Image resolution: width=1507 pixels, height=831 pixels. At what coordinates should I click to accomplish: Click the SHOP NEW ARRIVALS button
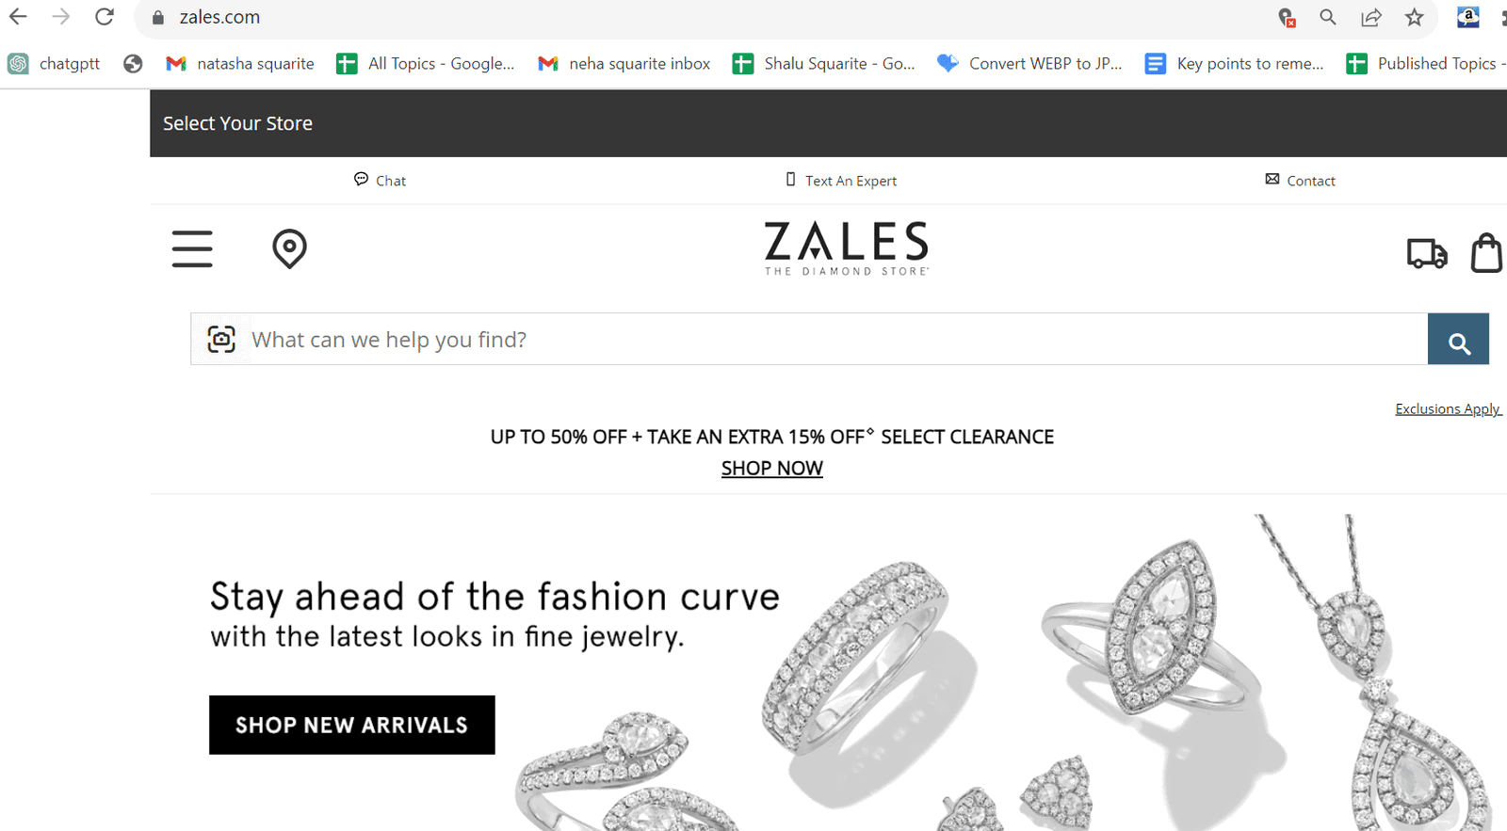tap(351, 725)
